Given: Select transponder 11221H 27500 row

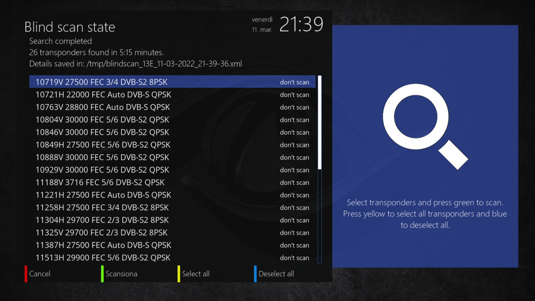Looking at the screenshot, I should pos(172,195).
